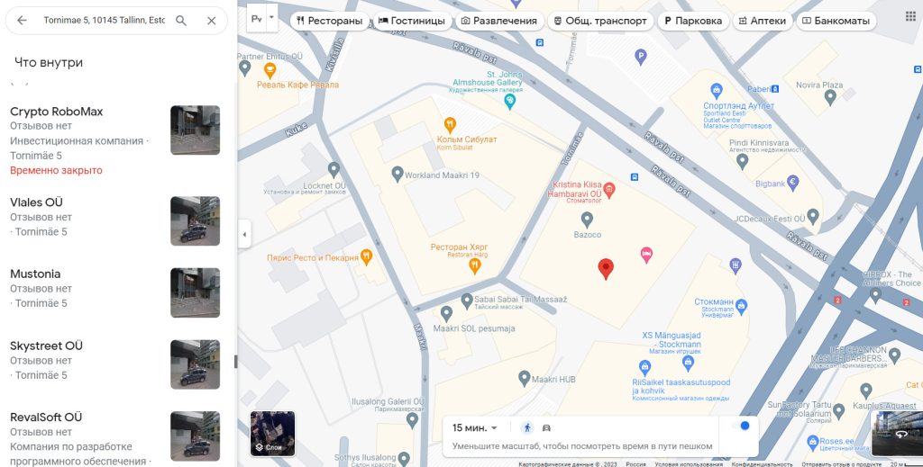Select the walking travel mode icon
Screen dimensions: 923x467
pos(527,427)
